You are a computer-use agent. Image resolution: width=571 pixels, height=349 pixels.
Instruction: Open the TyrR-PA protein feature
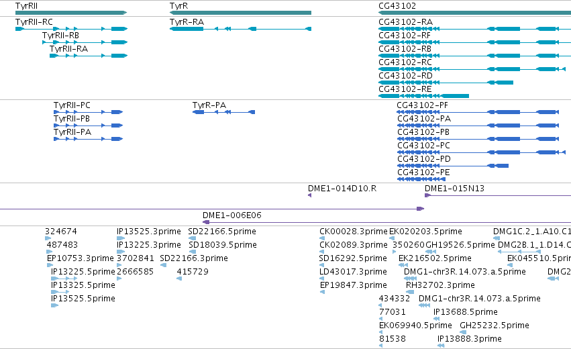(223, 112)
